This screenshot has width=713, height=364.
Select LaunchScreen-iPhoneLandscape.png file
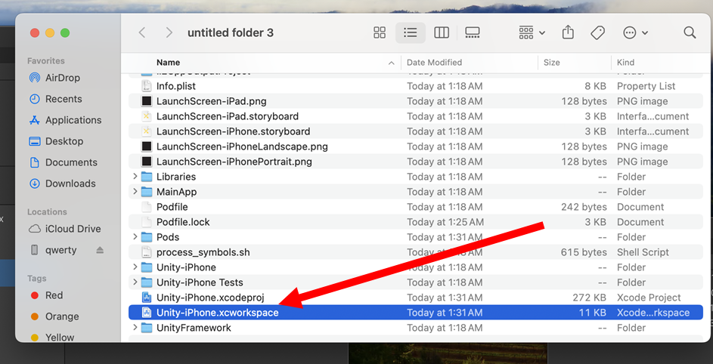416,147
